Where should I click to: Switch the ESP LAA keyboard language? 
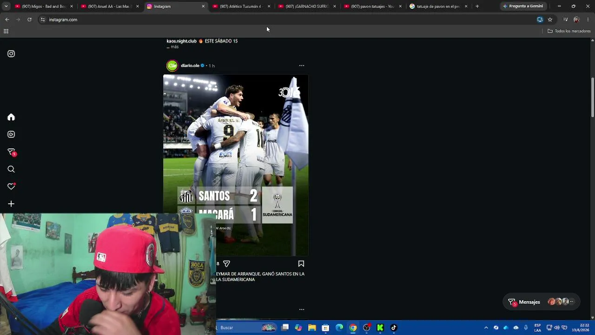pyautogui.click(x=537, y=328)
